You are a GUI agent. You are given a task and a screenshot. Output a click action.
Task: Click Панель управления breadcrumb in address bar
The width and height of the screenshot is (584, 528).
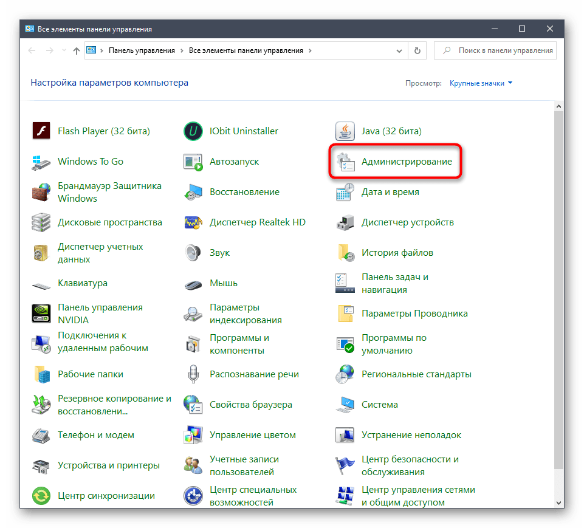click(142, 51)
